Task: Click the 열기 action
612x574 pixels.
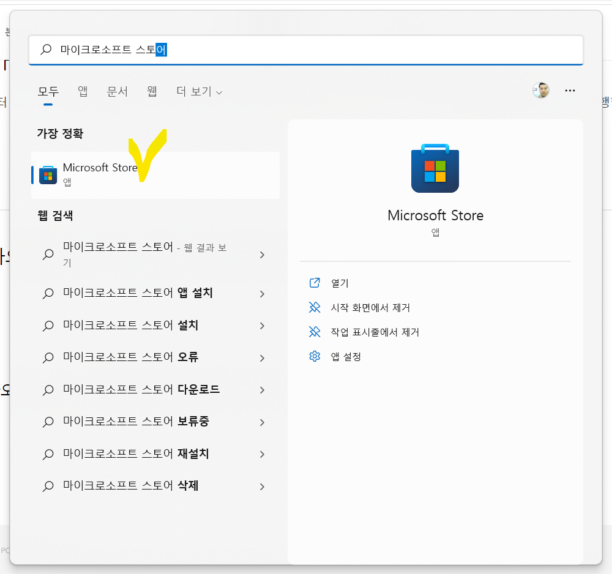Action: (x=340, y=283)
